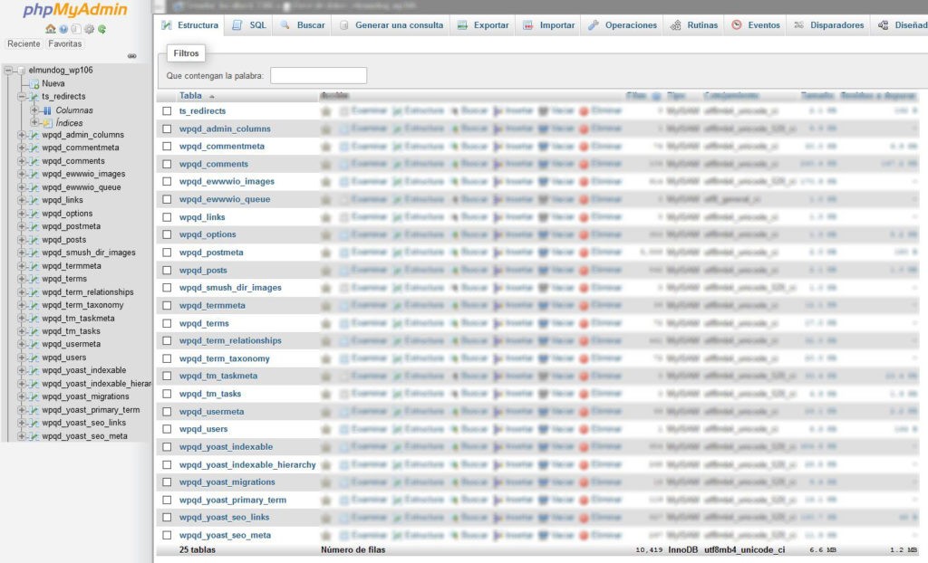The width and height of the screenshot is (928, 563).
Task: Click the new-table icon next to Nueva
Action: [x=34, y=84]
